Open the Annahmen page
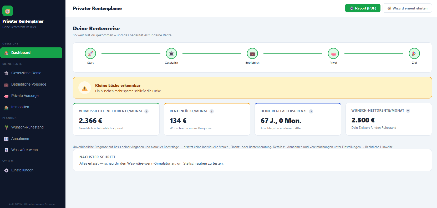The width and height of the screenshot is (437, 208). (31, 138)
